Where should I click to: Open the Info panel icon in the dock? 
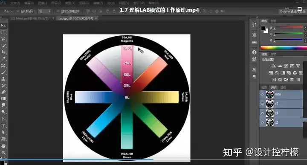pyautogui.click(x=254, y=52)
